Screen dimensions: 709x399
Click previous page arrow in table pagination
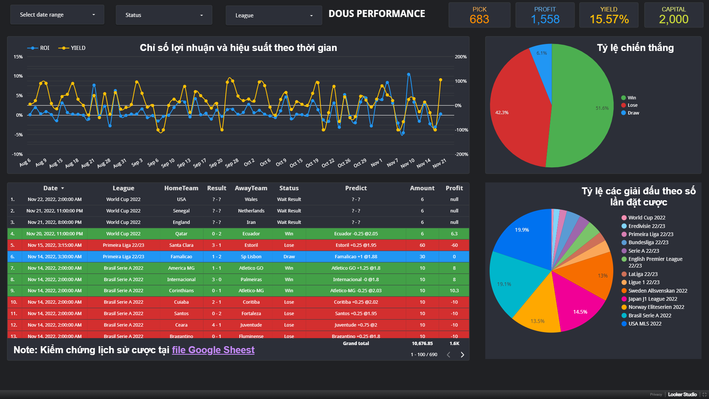pyautogui.click(x=448, y=355)
